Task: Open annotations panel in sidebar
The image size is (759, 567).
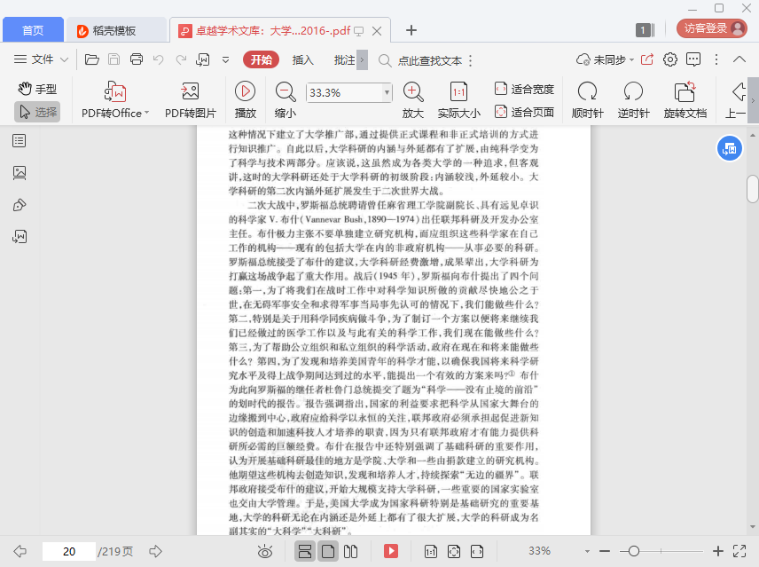Action: pos(20,205)
